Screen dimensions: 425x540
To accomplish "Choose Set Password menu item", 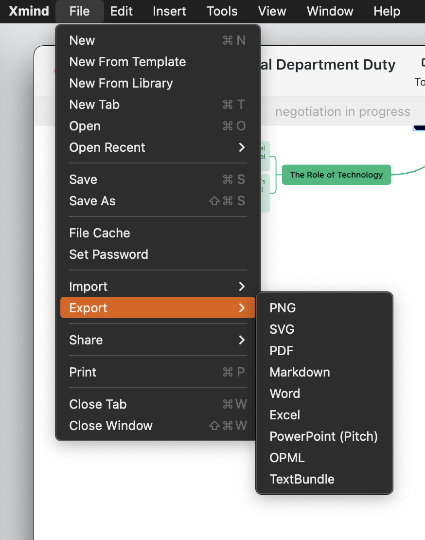I will [x=158, y=254].
